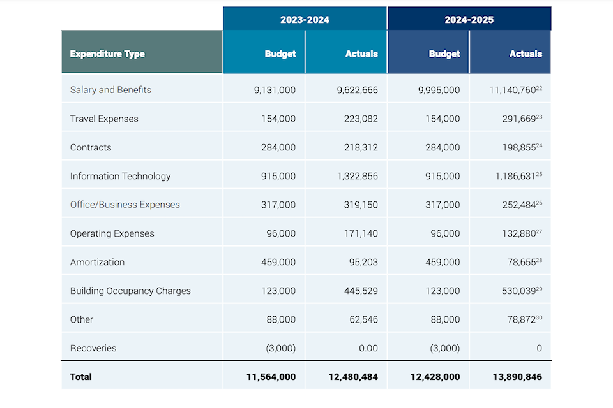Click footnote 30 beside Other actuals
The height and width of the screenshot is (408, 613).
tap(540, 317)
